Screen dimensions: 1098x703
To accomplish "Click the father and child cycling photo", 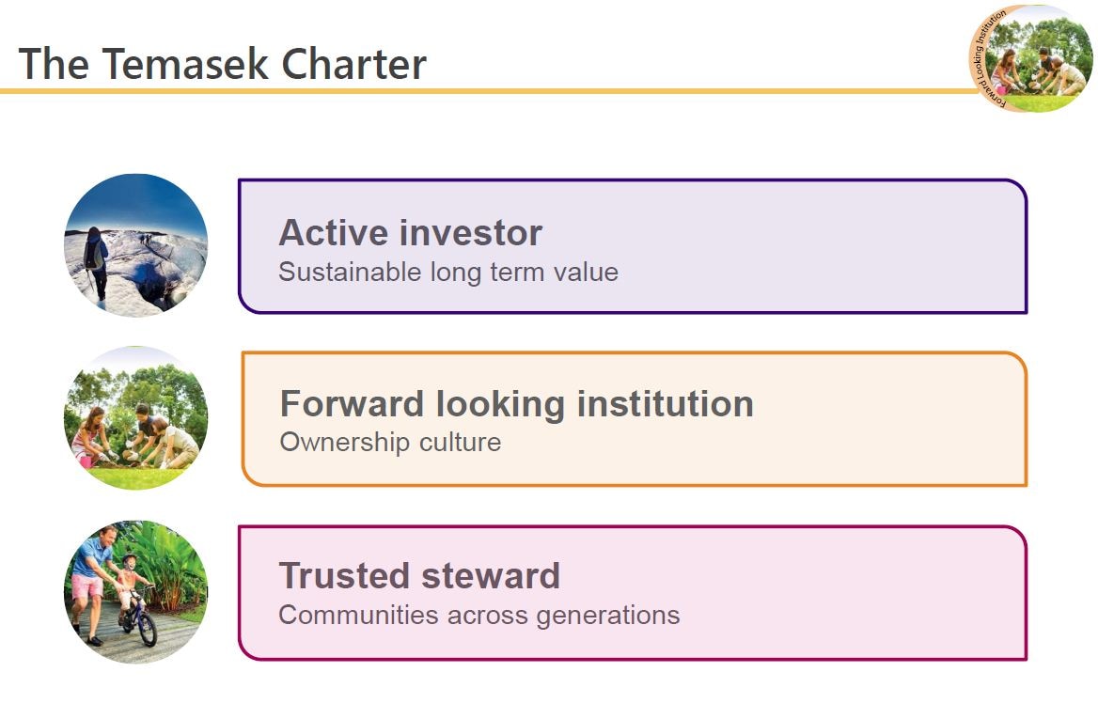I will [x=136, y=592].
